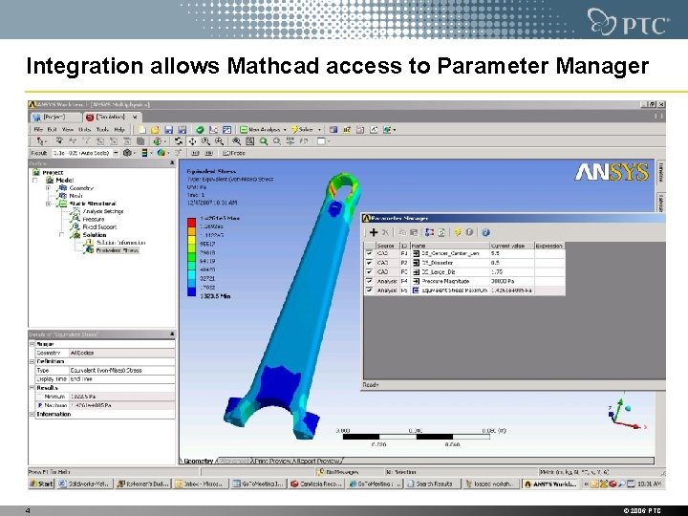The height and width of the screenshot is (516, 688).
Task: Switch to the Report Preview tab
Action: (x=318, y=461)
